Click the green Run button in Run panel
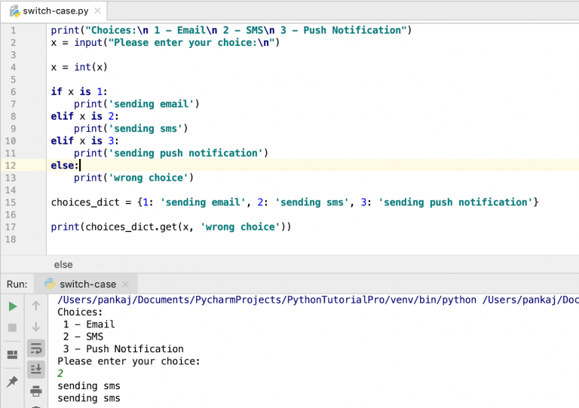This screenshot has height=408, width=579. click(13, 306)
